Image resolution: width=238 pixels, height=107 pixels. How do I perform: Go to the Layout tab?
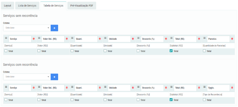pos(7,6)
